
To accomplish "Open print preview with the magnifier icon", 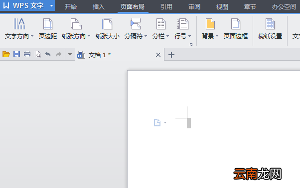I will pos(38,54).
